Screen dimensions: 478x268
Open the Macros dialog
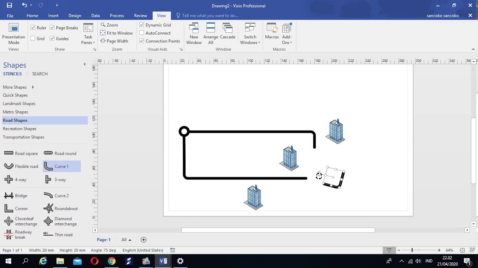(272, 32)
